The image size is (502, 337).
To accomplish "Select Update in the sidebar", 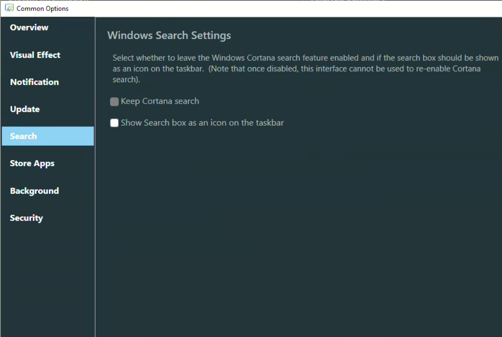I will 25,109.
